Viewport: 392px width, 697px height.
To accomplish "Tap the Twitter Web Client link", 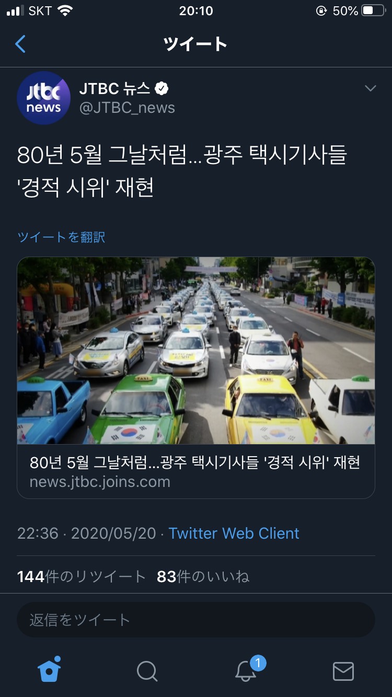I will 234,533.
